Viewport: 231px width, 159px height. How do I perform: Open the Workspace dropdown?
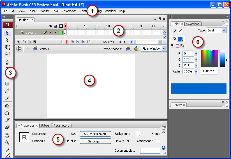click(x=113, y=49)
